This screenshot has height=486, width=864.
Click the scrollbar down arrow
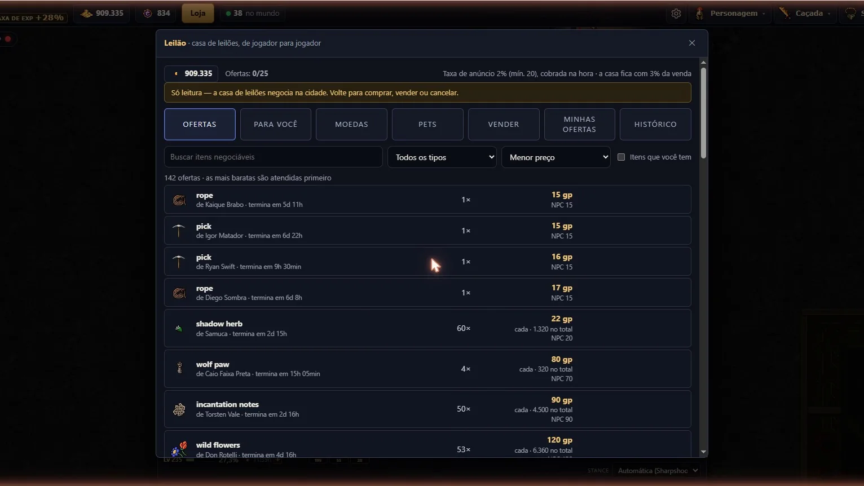click(703, 452)
